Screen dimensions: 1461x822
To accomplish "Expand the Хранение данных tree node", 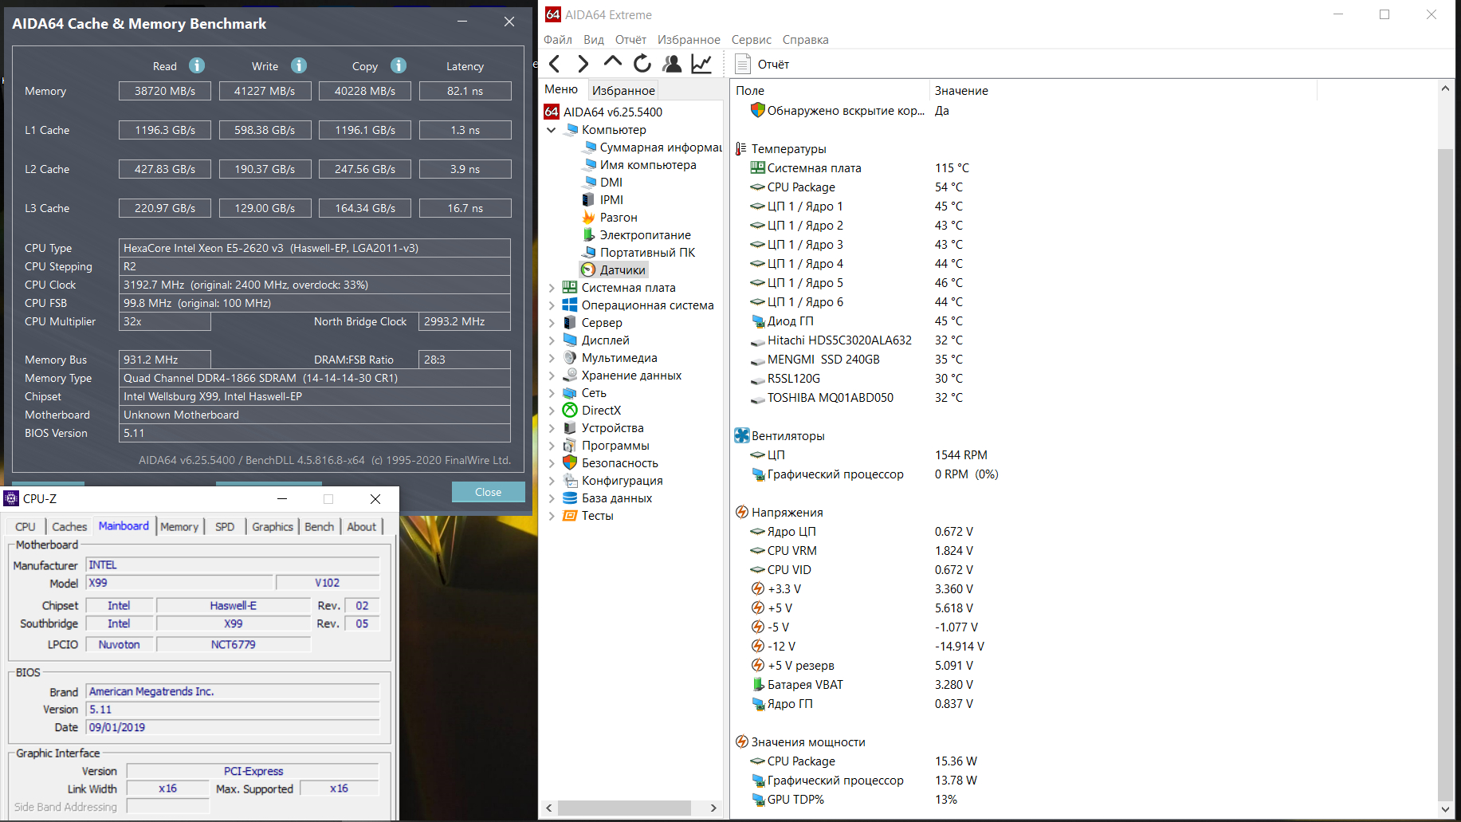I will 551,375.
